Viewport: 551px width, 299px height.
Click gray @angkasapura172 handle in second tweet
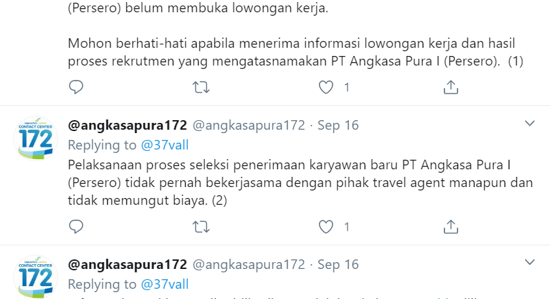pos(249,126)
